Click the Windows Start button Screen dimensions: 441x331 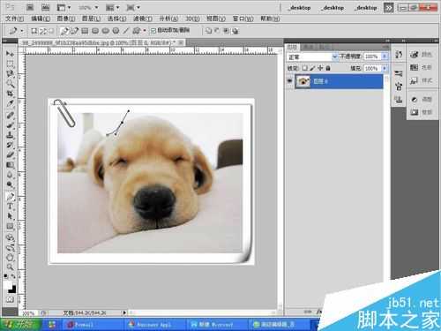pyautogui.click(x=20, y=325)
